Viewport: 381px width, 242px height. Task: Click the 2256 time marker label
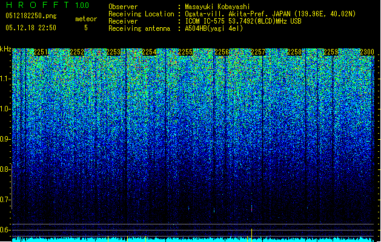(x=222, y=52)
